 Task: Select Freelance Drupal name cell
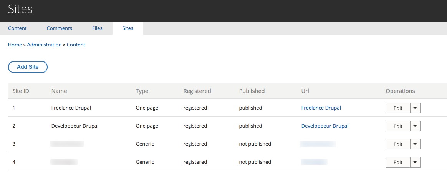(71, 108)
